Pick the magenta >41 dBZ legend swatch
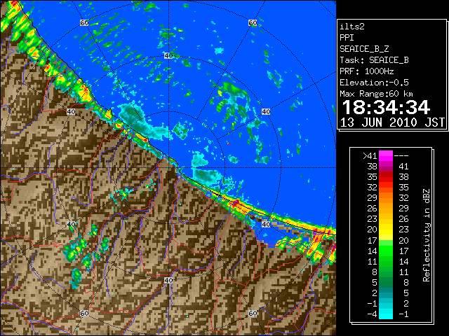449x336 pixels. (x=386, y=156)
